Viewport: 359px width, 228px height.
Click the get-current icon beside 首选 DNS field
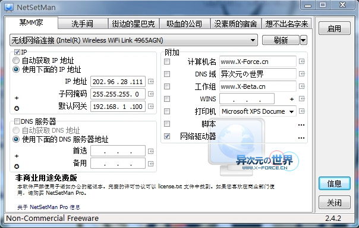150,151
